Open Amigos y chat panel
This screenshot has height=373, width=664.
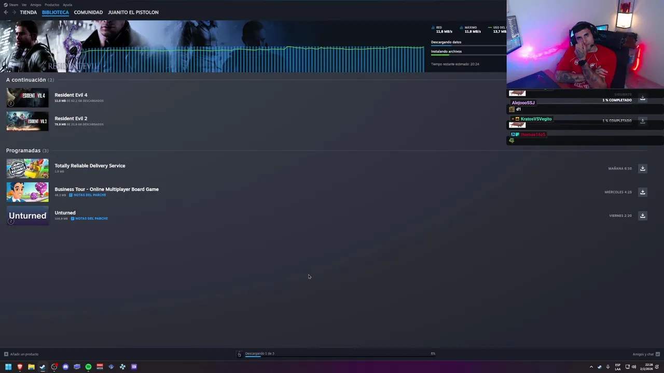coord(646,354)
